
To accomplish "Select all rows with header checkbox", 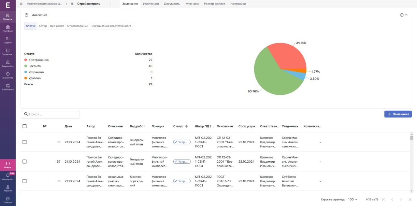I will coord(24,126).
